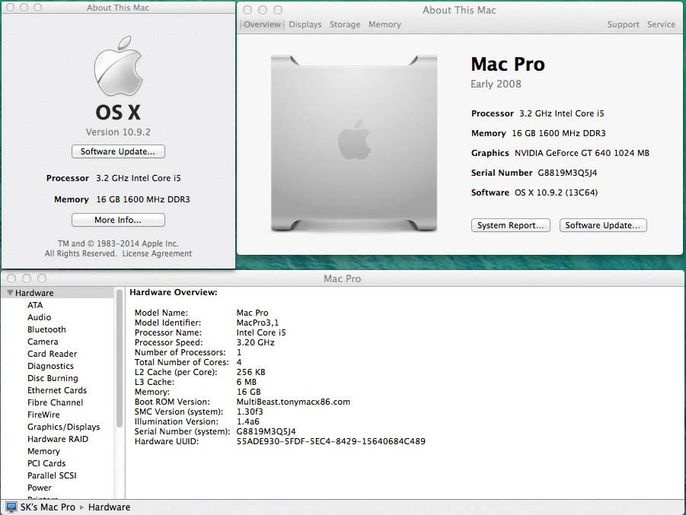Screen dimensions: 686x515
Task: Collapse the Hardware disclosure triangle
Action: 10,292
